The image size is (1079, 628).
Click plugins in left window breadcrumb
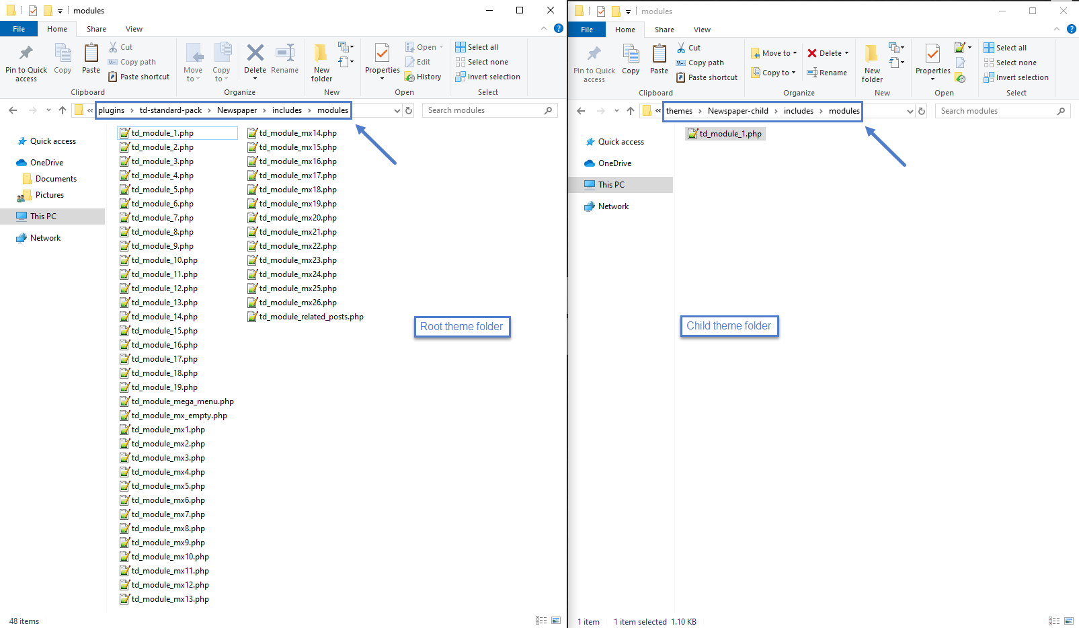pos(111,110)
